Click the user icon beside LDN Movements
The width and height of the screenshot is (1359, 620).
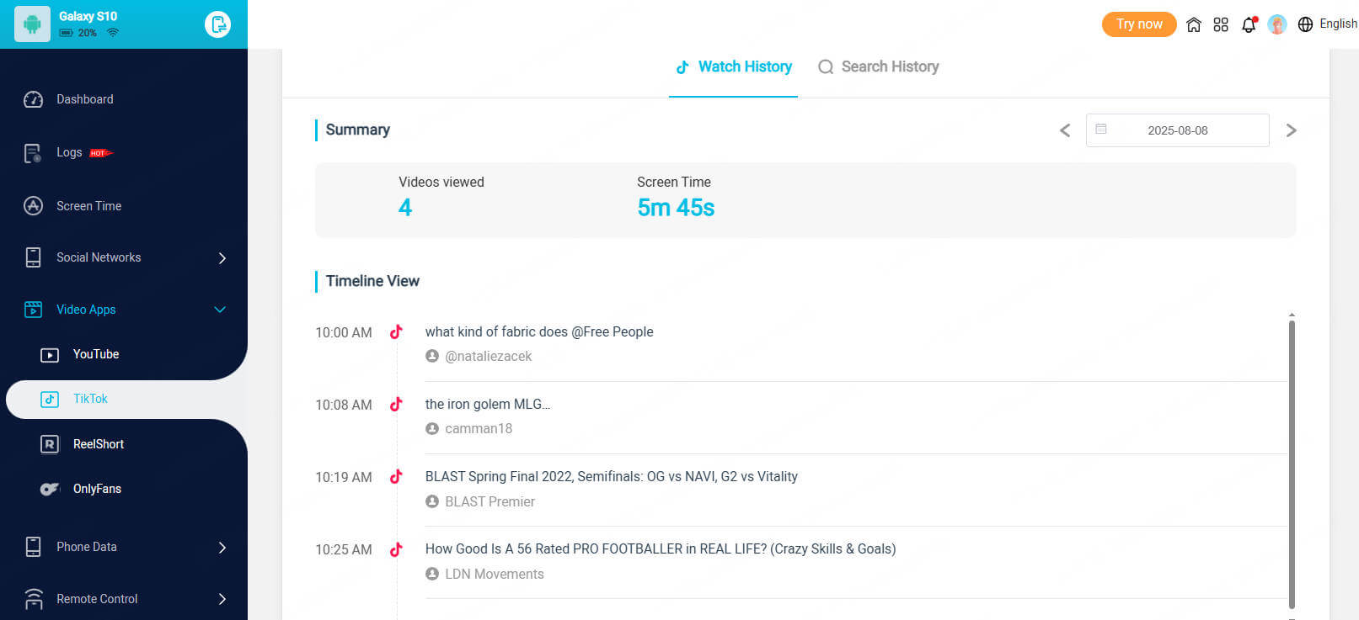(432, 574)
